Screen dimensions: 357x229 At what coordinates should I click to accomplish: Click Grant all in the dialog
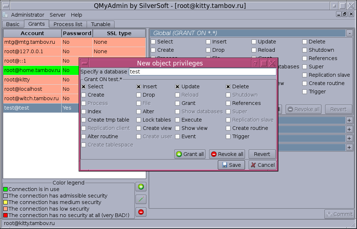pos(190,154)
